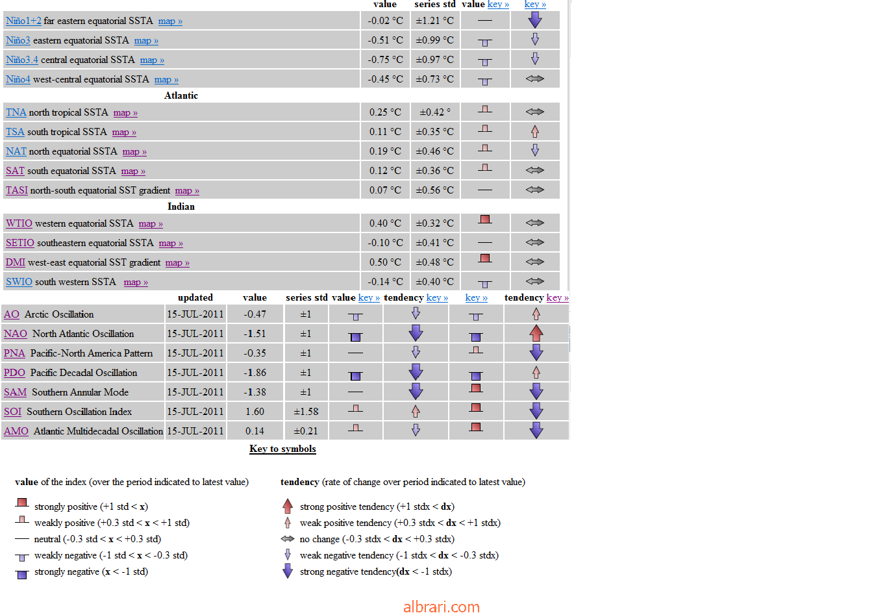Open the AMO Atlantic Multidecadal link
This screenshot has width=887, height=613.
pyautogui.click(x=16, y=431)
